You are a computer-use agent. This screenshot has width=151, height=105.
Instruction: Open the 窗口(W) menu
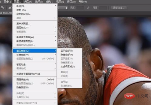[71, 2]
